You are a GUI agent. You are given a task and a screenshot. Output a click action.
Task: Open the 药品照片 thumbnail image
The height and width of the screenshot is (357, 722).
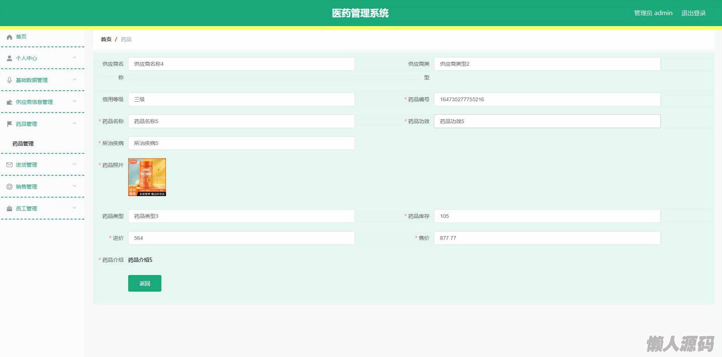pyautogui.click(x=147, y=177)
